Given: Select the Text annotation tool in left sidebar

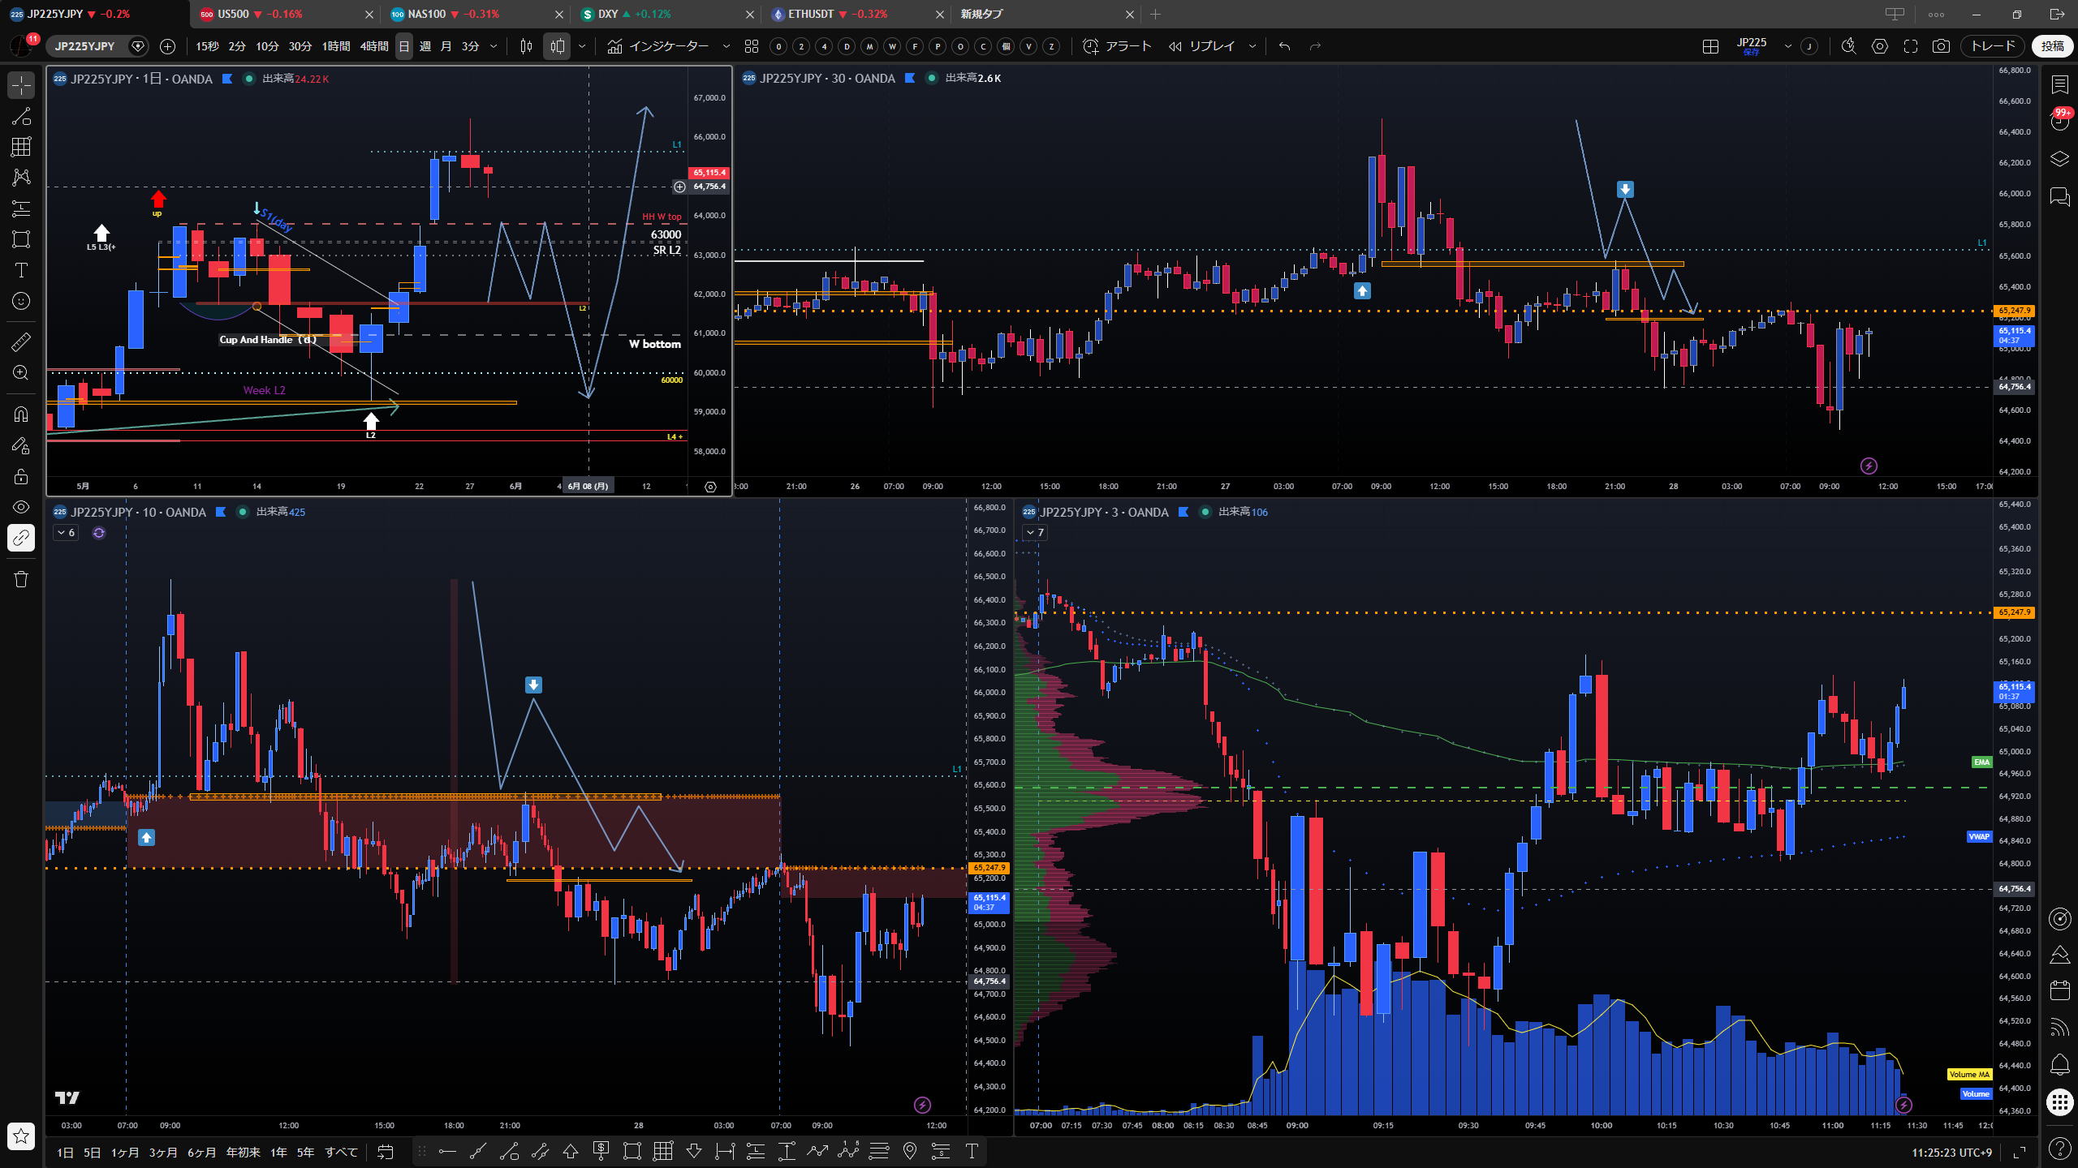Looking at the screenshot, I should pos(21,270).
